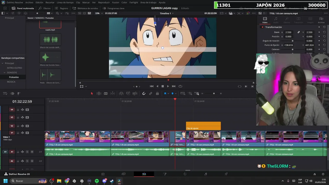The image size is (329, 185).
Task: Open viewer zoom 33% dropdown
Action: pyautogui.click(x=99, y=13)
